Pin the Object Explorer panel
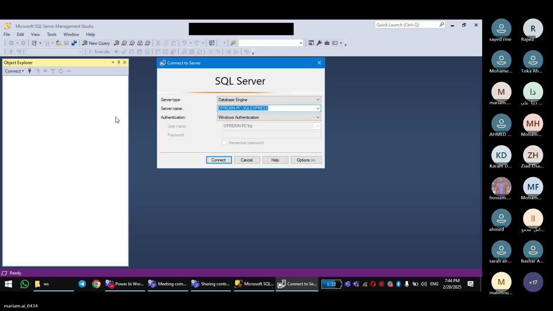Image resolution: width=553 pixels, height=311 pixels. 119,63
